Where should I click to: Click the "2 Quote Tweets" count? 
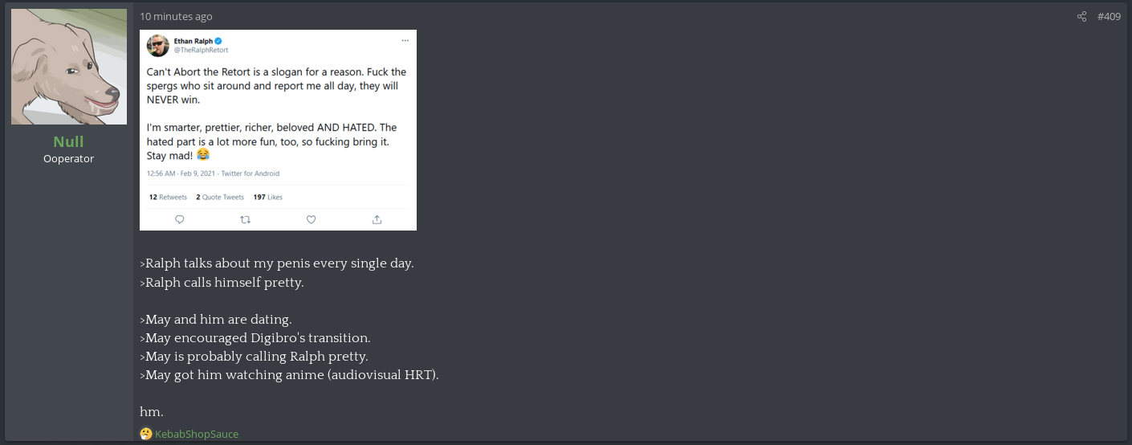[220, 197]
